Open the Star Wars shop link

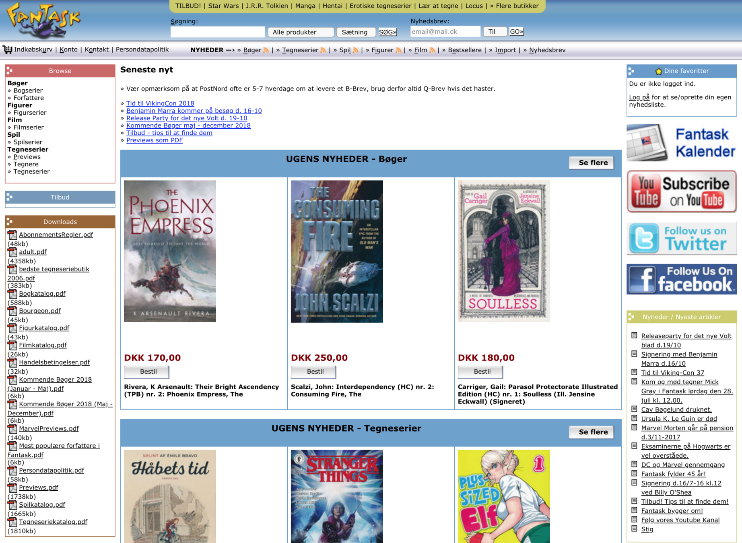(223, 6)
